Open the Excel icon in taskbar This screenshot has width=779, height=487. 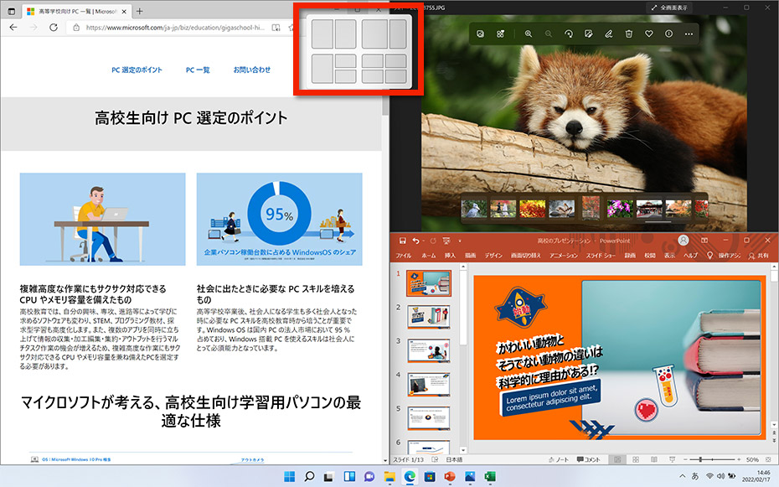490,477
